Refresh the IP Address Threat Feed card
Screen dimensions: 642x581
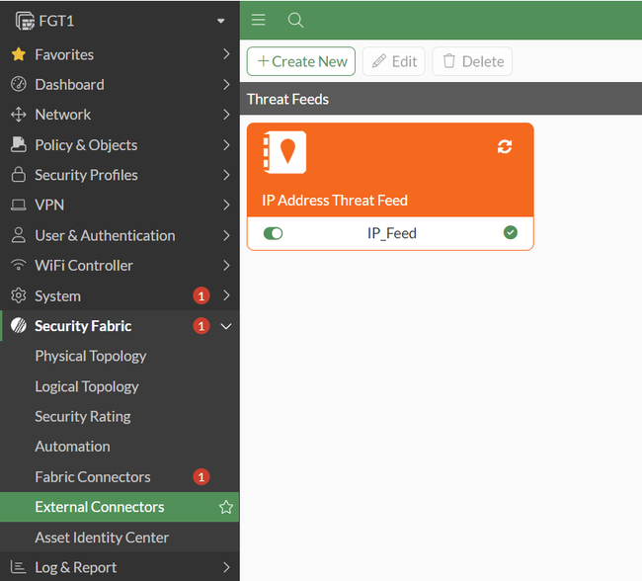[x=505, y=146]
